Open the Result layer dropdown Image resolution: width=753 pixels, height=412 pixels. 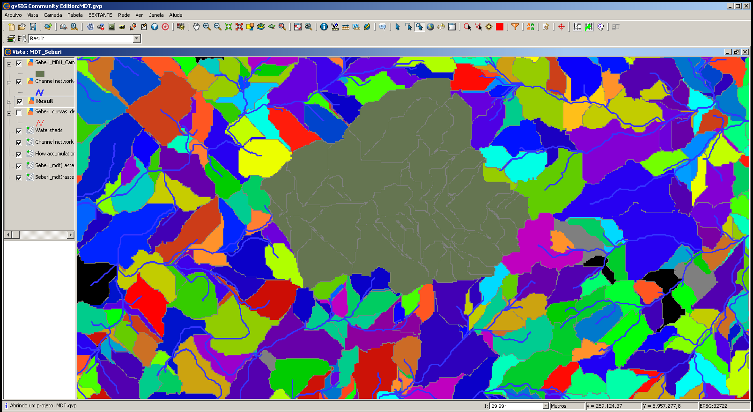point(137,38)
